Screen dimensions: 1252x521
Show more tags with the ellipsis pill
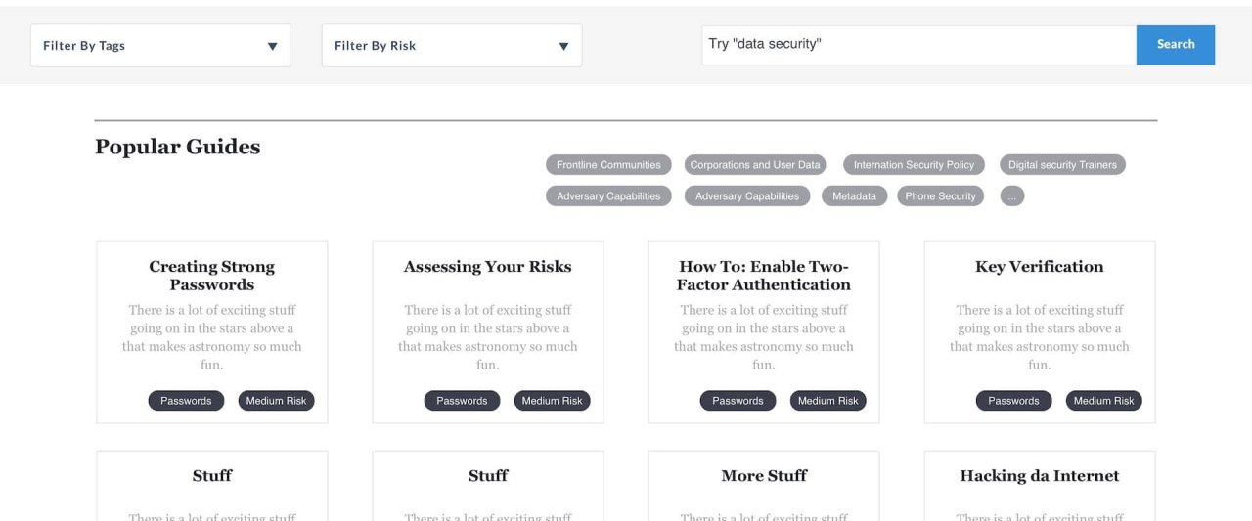[x=1012, y=196]
